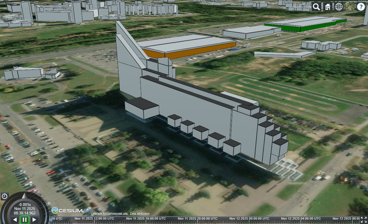Play animation in reverse
This screenshot has height=224, width=368.
click(14, 219)
